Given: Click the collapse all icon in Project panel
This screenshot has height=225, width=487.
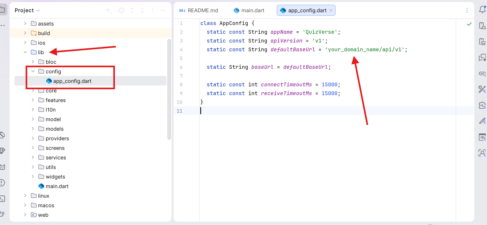Looking at the screenshot, I should coord(142,10).
